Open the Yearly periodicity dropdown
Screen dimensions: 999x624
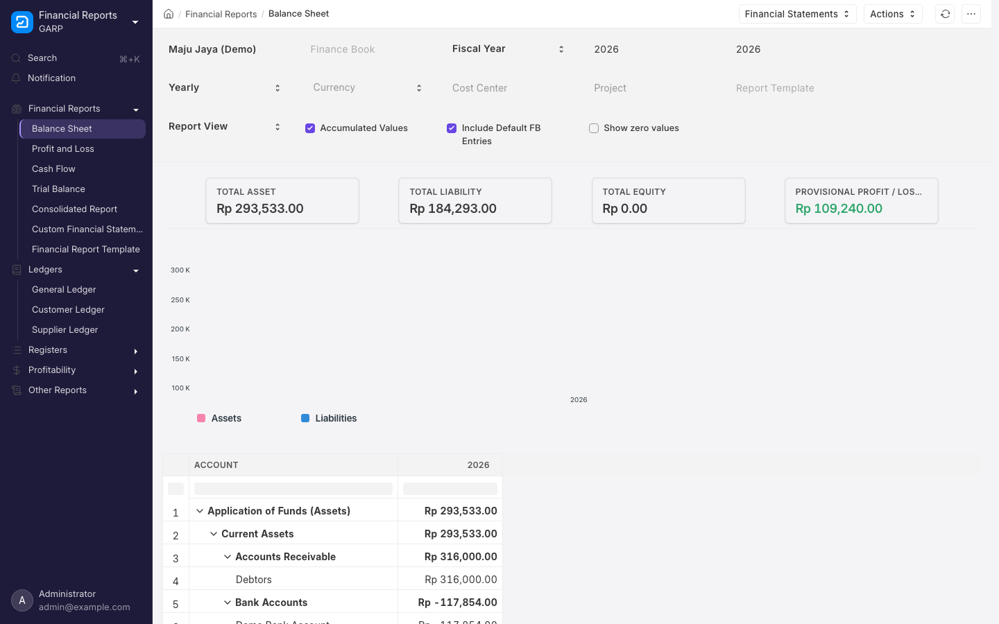[225, 88]
